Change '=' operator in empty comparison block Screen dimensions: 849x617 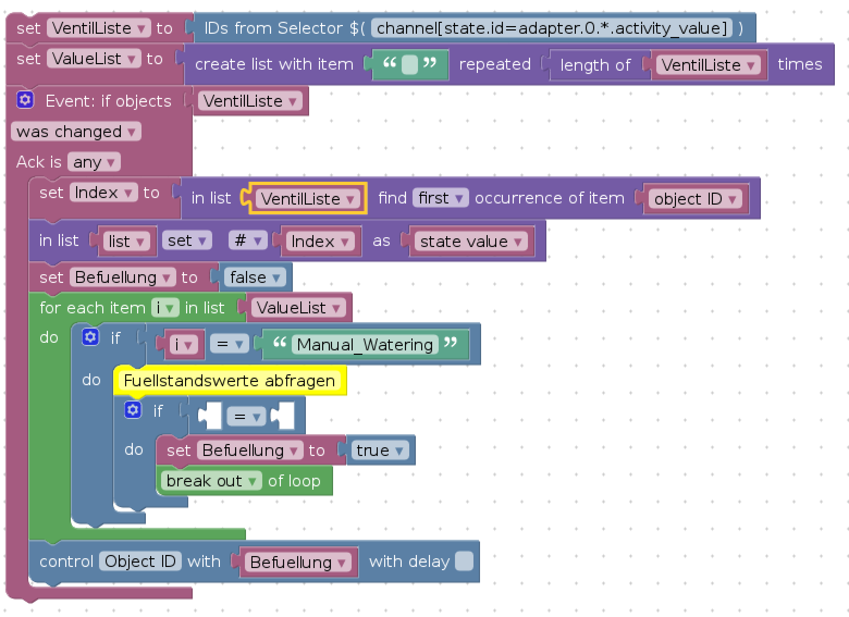[x=246, y=417]
